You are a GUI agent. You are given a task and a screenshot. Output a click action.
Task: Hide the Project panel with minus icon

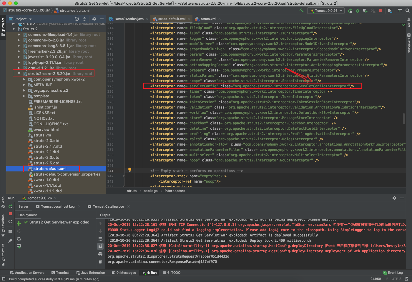[102, 19]
